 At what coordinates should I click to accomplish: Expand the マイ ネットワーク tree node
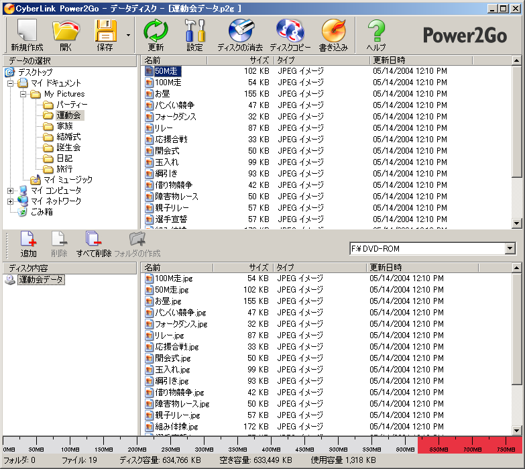pyautogui.click(x=10, y=201)
